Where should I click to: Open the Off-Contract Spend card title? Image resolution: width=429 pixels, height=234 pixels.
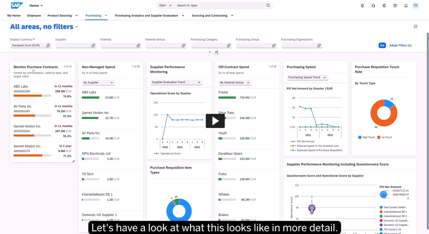[234, 67]
